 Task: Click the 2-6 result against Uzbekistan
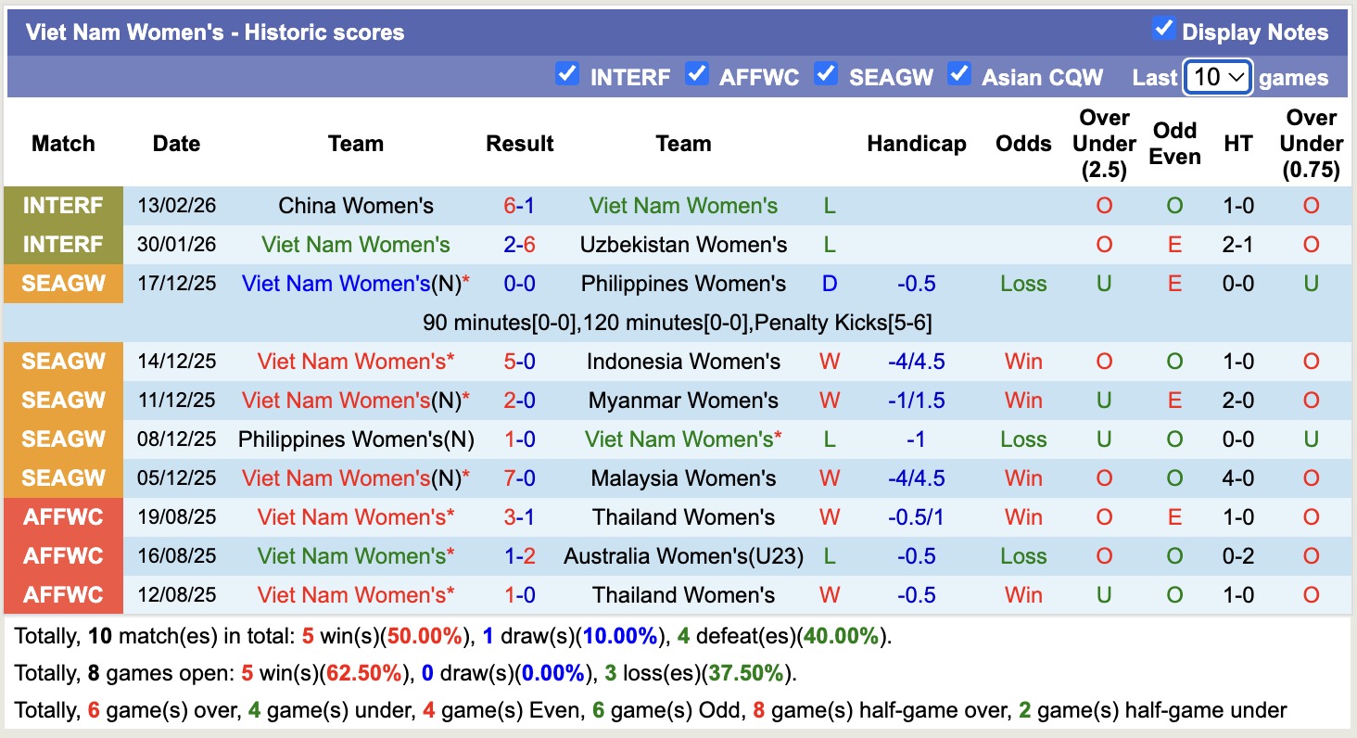(519, 245)
